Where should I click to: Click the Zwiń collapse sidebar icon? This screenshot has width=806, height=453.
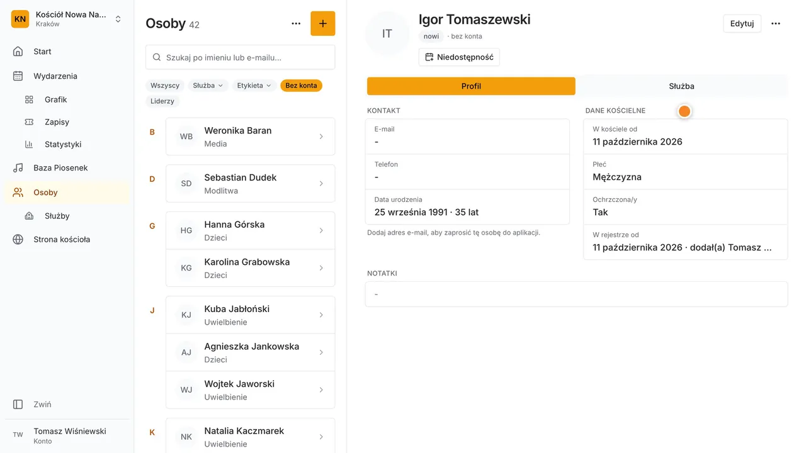(x=18, y=405)
